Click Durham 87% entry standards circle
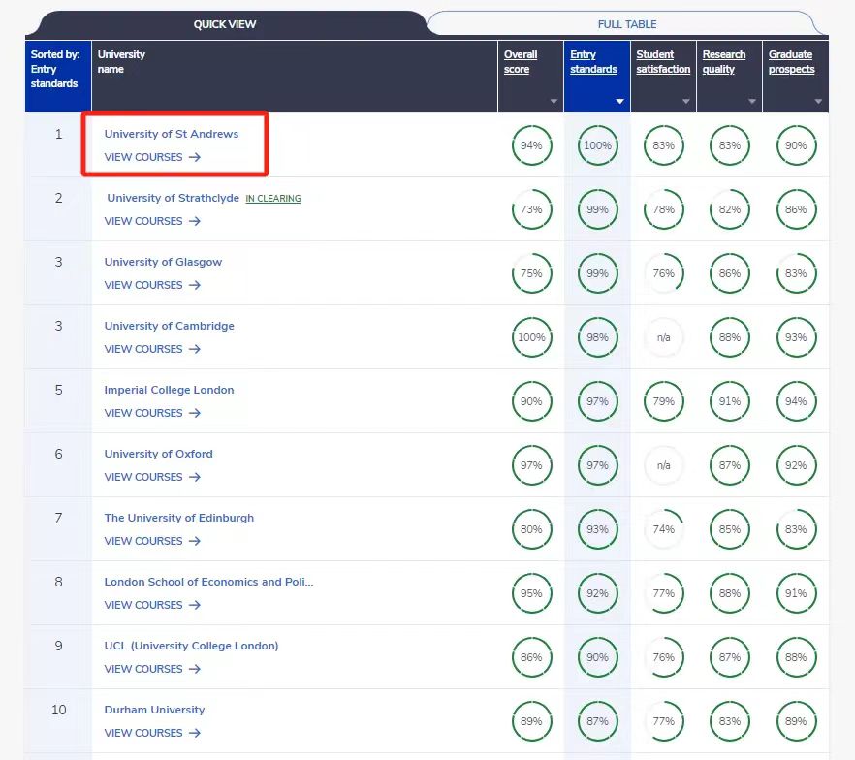Viewport: 855px width, 760px height. tap(597, 721)
